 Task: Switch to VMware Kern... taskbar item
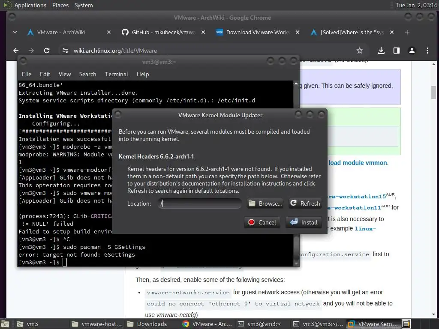point(373,324)
